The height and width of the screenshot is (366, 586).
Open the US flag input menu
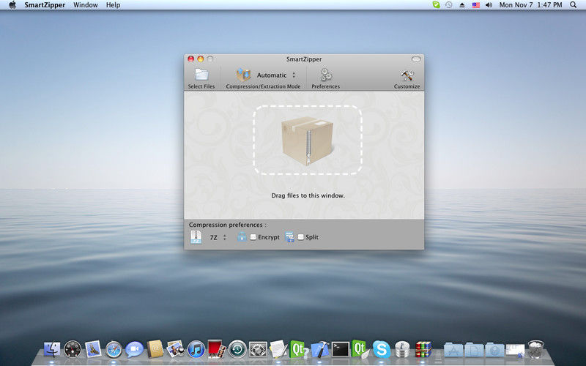tap(475, 5)
